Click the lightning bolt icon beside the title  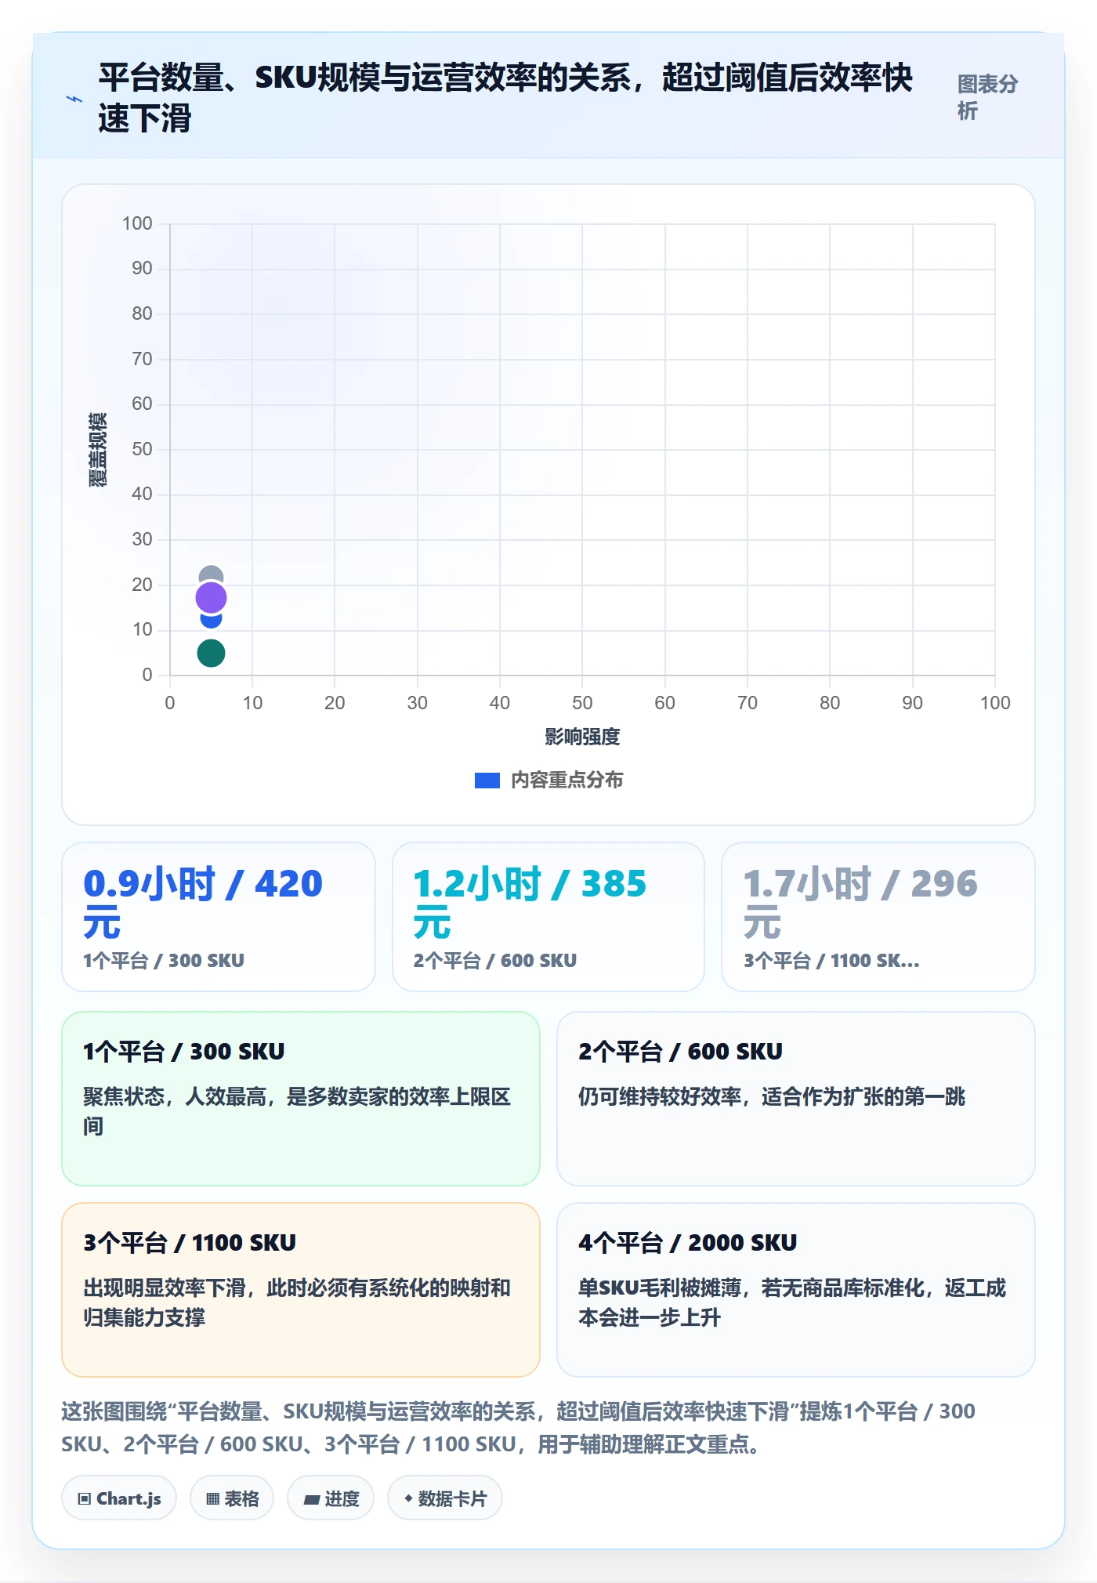click(x=74, y=100)
